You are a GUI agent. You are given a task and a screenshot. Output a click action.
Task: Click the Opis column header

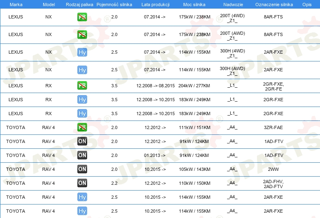coord(307,5)
